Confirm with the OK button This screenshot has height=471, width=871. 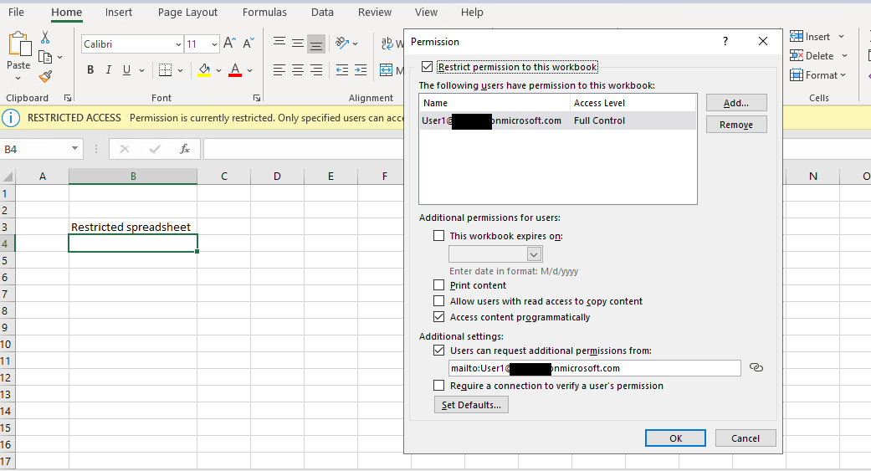675,438
